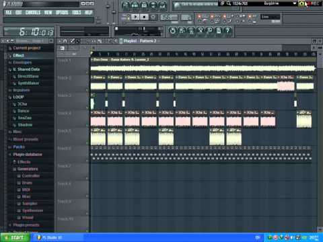Viewport: 323px width, 242px height.
Task: Stop playback with the transport stop button
Action: tap(144, 17)
